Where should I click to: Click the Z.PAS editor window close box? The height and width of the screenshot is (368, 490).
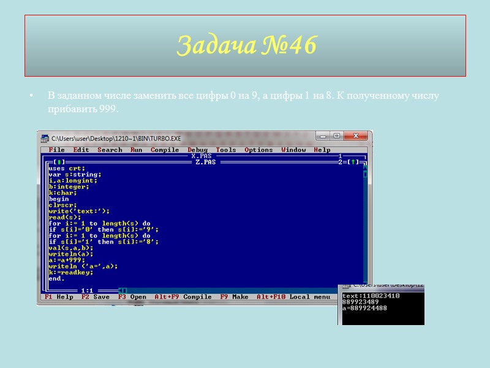click(x=59, y=162)
